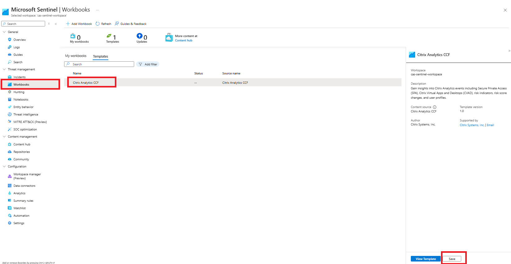This screenshot has width=511, height=264.
Task: Click the Data connectors grid icon
Action: tap(10, 186)
